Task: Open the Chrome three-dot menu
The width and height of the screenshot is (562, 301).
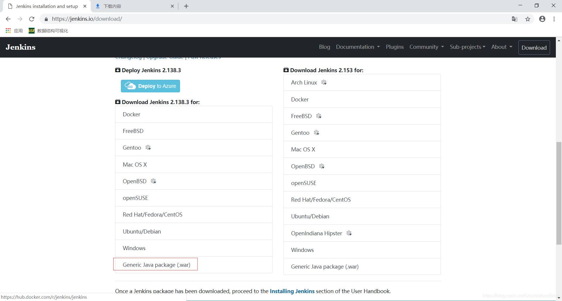Action: 554,19
